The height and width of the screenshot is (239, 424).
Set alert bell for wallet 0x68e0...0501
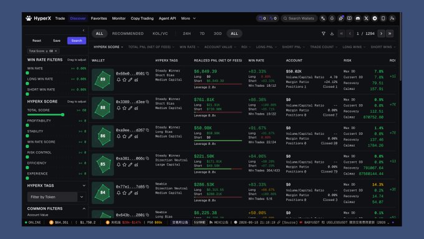pos(118,80)
